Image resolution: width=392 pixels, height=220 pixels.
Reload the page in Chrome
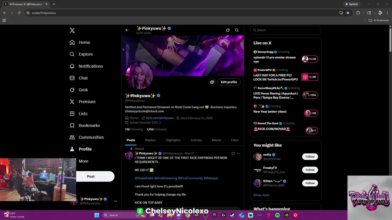click(19, 13)
